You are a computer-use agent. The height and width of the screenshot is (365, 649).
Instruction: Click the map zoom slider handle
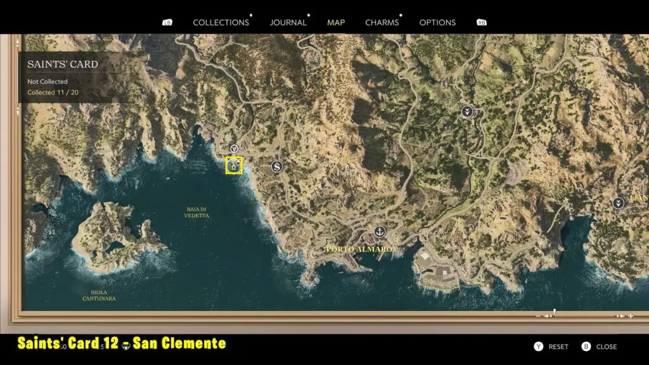[555, 312]
